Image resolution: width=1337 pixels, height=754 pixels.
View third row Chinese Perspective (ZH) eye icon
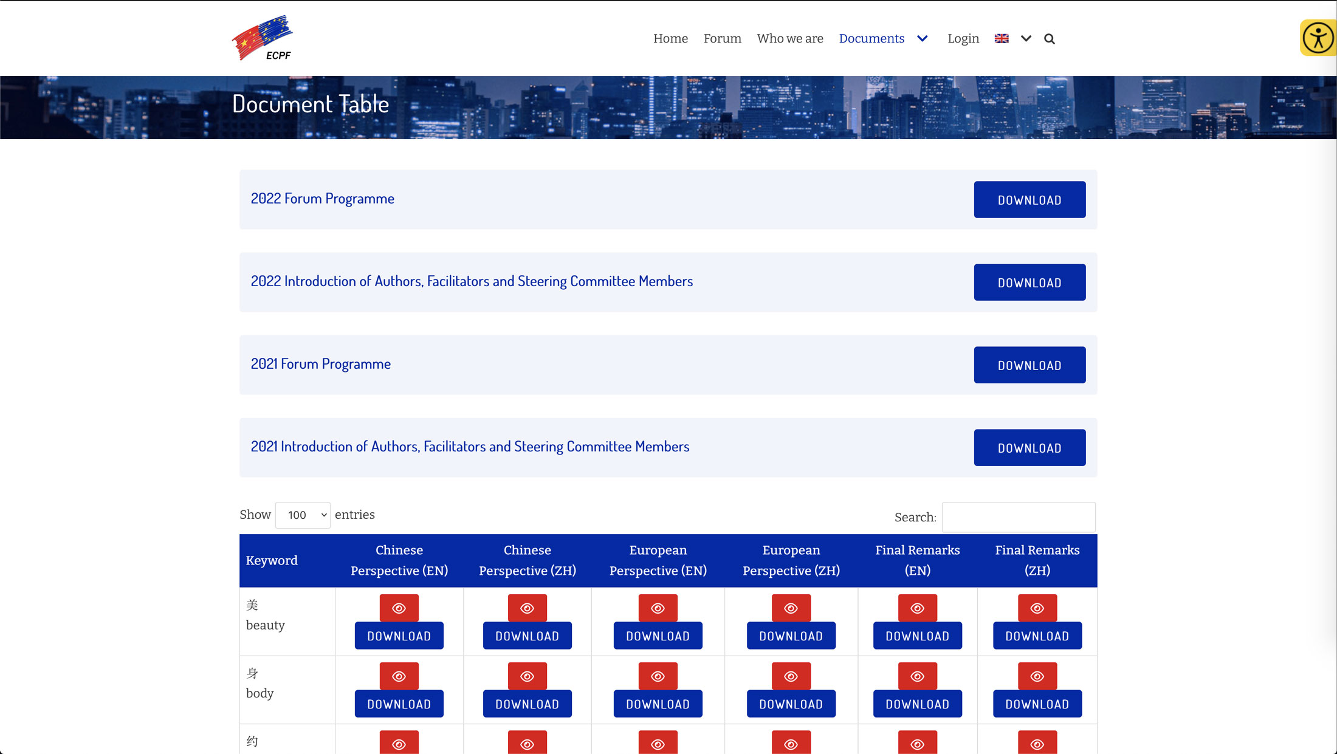click(528, 742)
